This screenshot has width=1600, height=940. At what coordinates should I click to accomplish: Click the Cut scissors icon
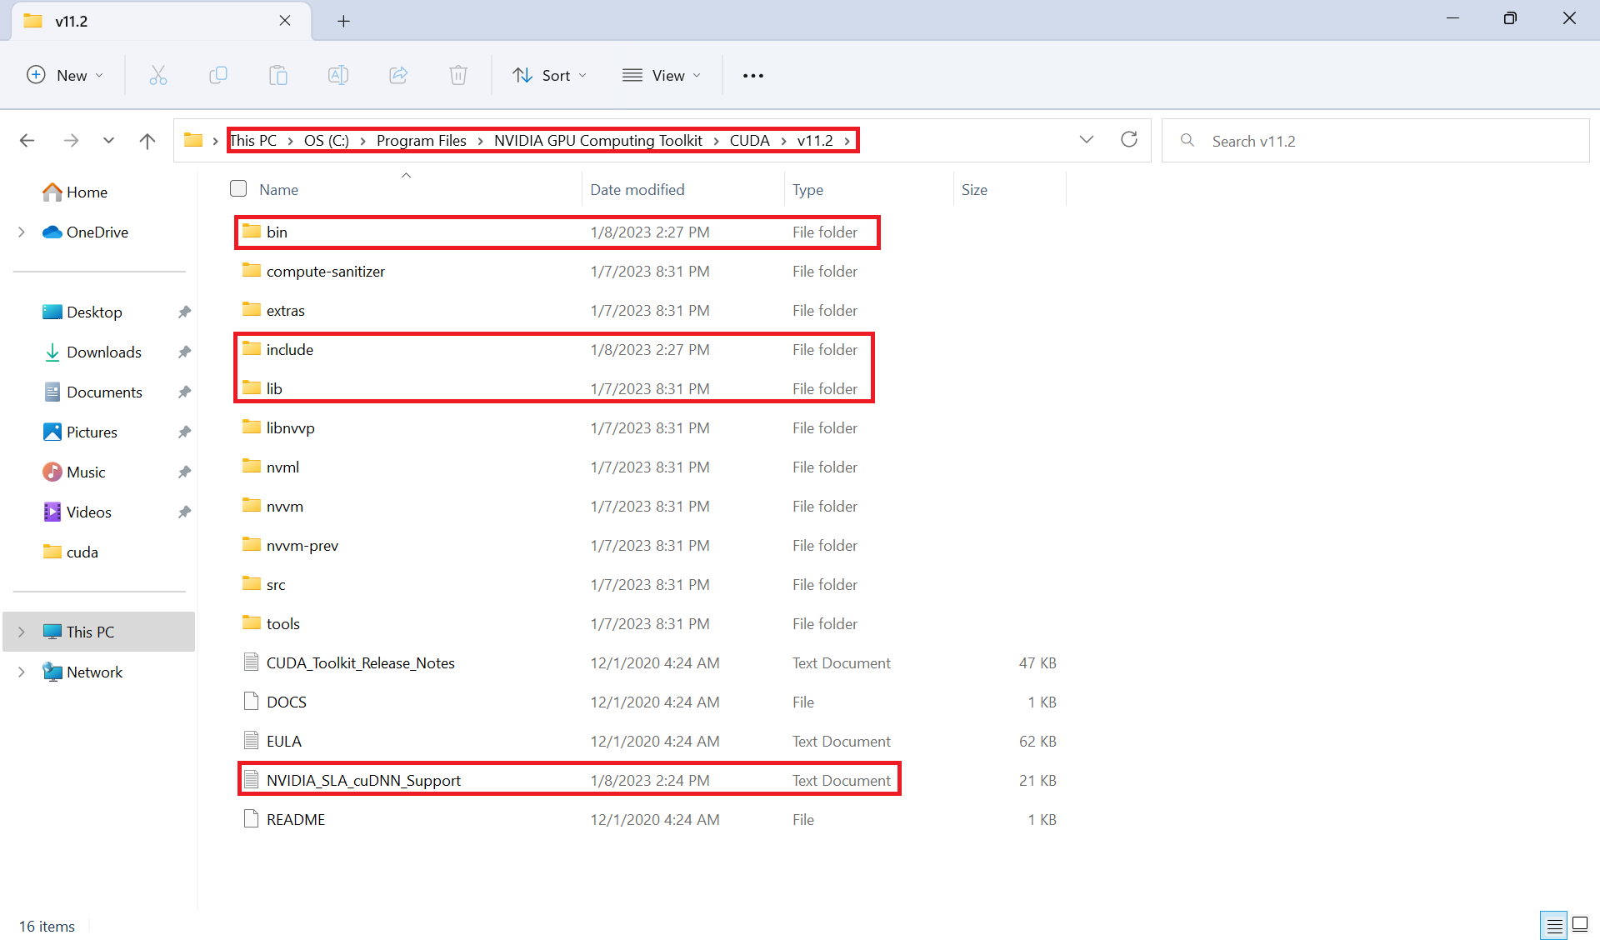point(158,76)
